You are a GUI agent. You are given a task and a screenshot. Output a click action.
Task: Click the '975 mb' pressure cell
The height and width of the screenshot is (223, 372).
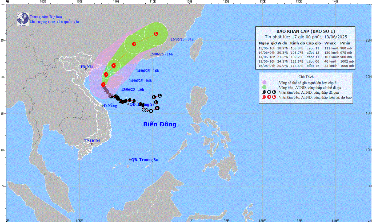(x=347, y=53)
